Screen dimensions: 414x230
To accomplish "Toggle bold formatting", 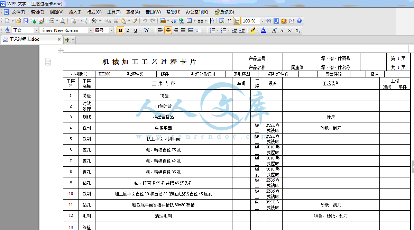I will (x=120, y=30).
